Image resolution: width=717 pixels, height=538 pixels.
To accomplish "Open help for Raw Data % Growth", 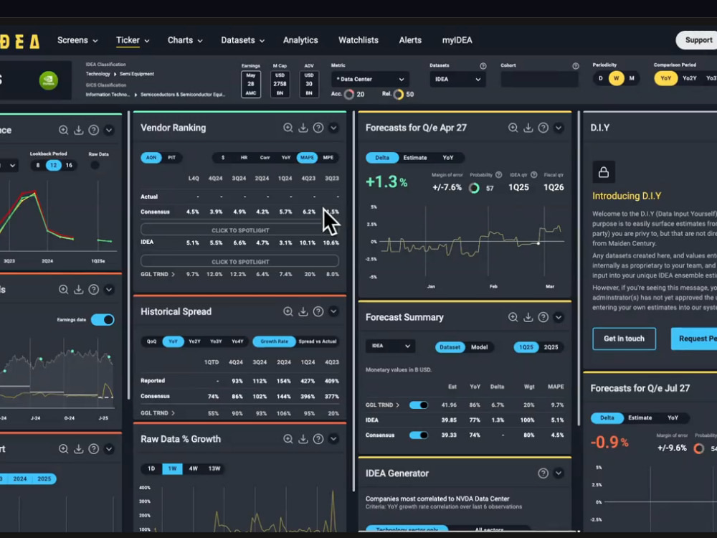I will [318, 439].
